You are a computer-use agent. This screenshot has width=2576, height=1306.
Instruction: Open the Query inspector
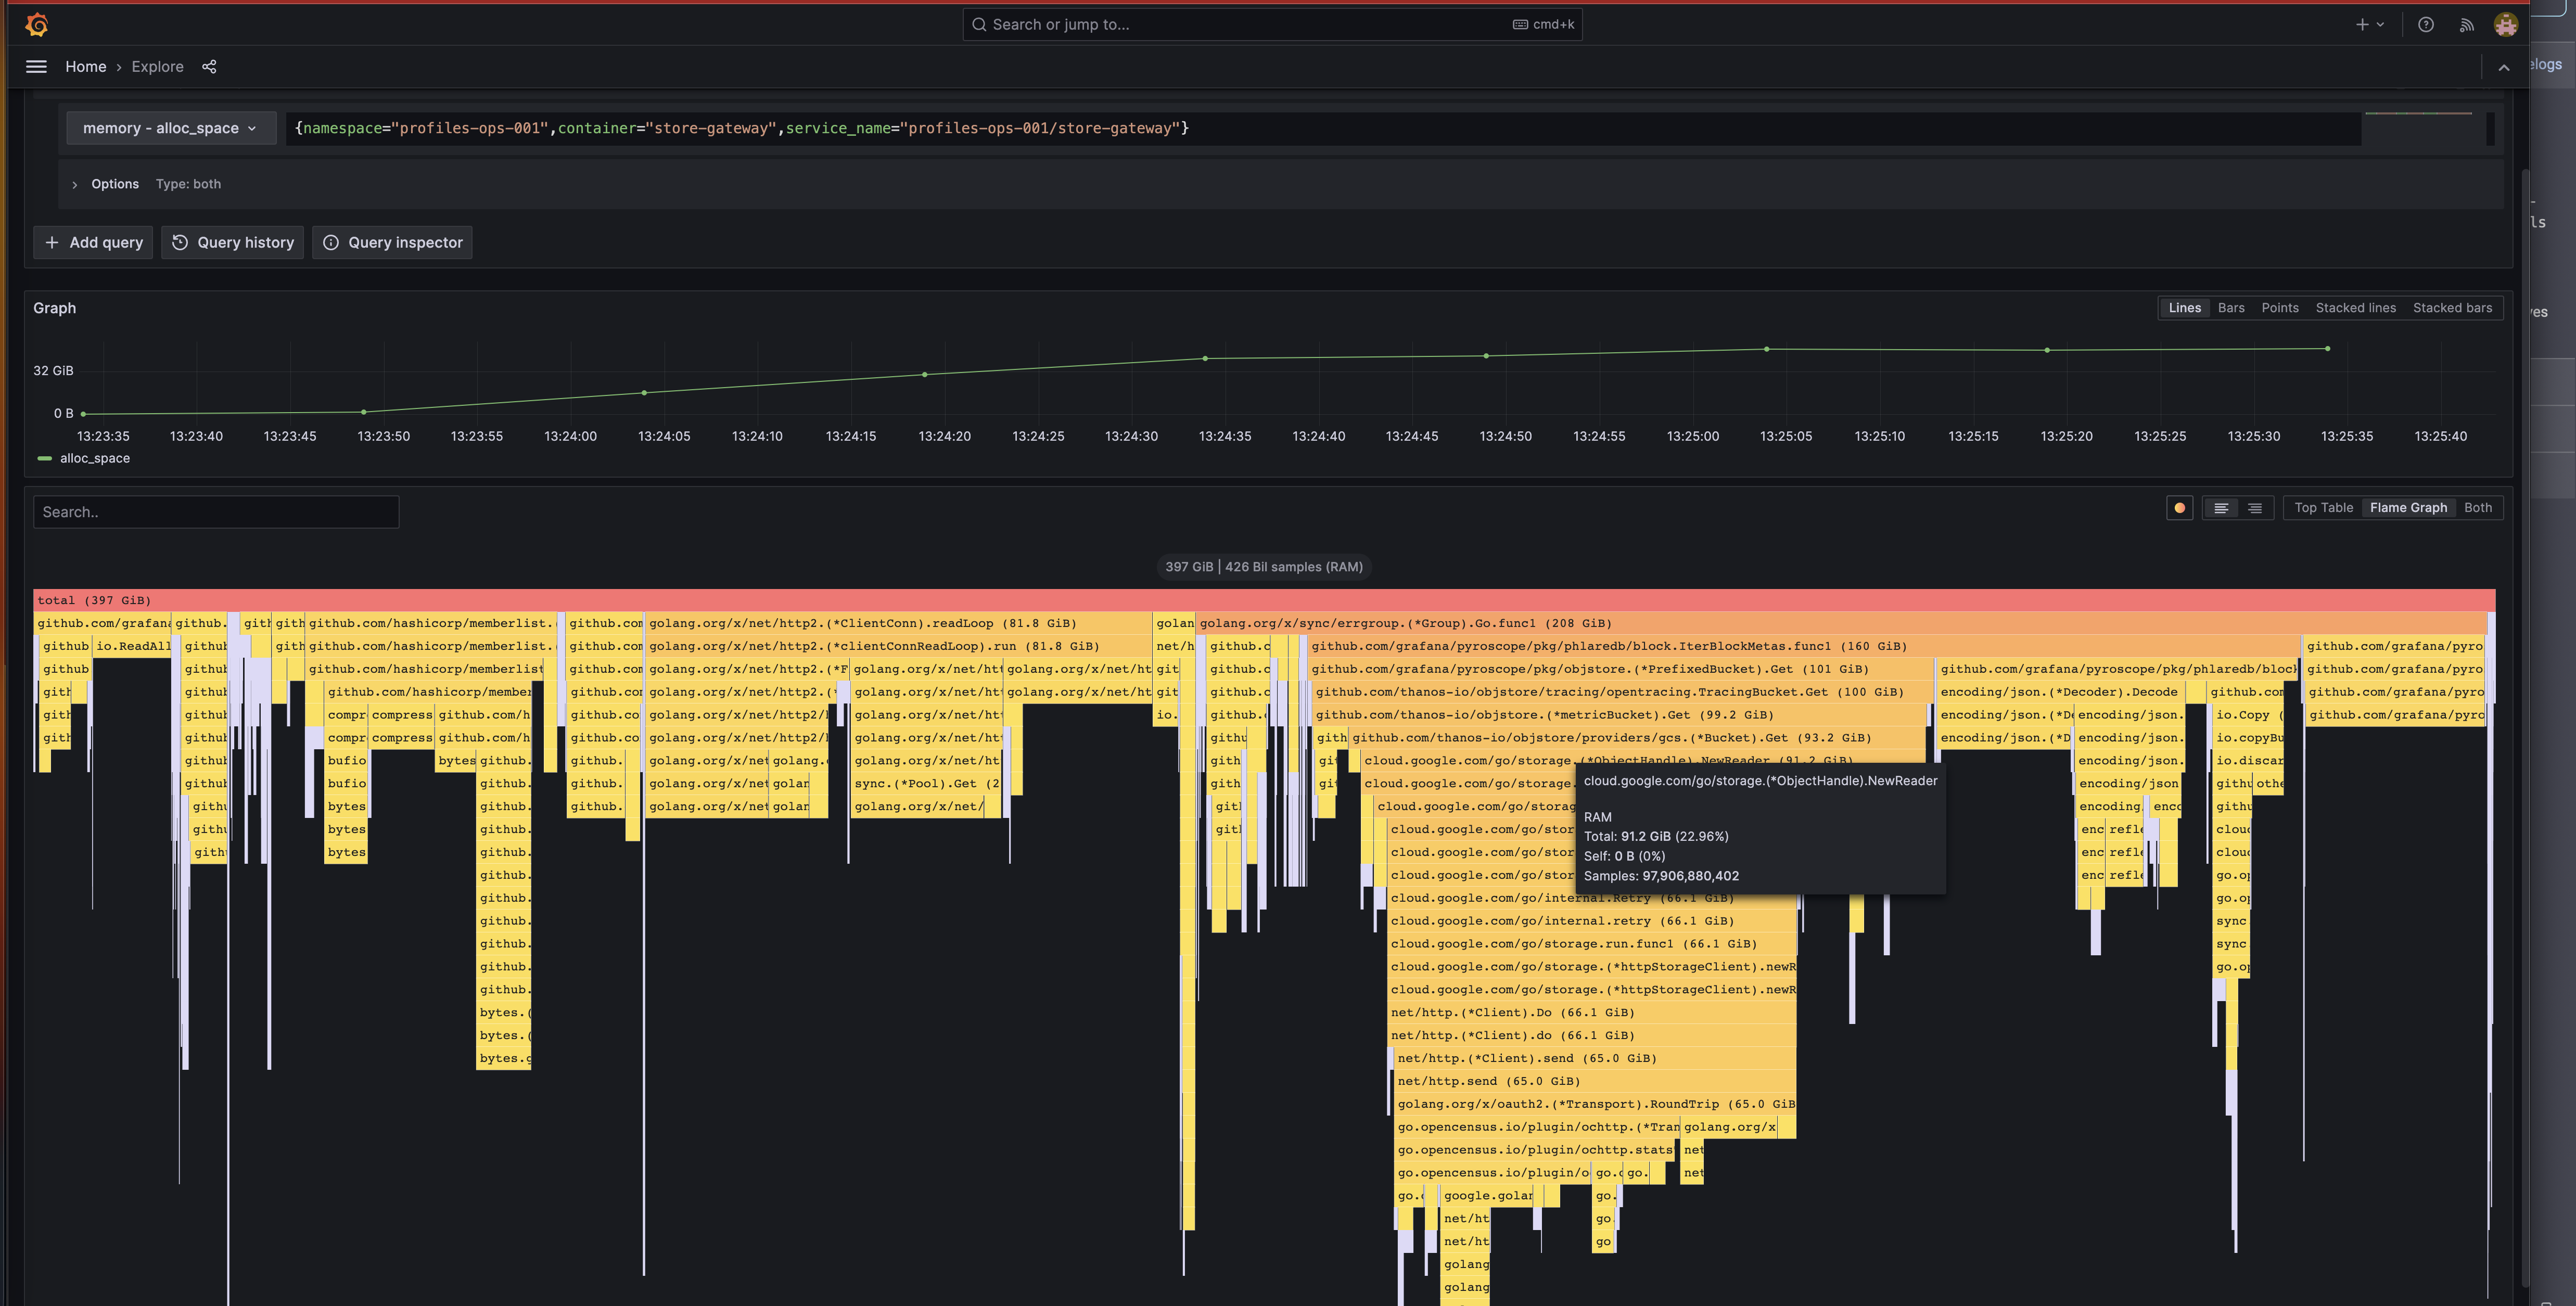click(x=392, y=242)
